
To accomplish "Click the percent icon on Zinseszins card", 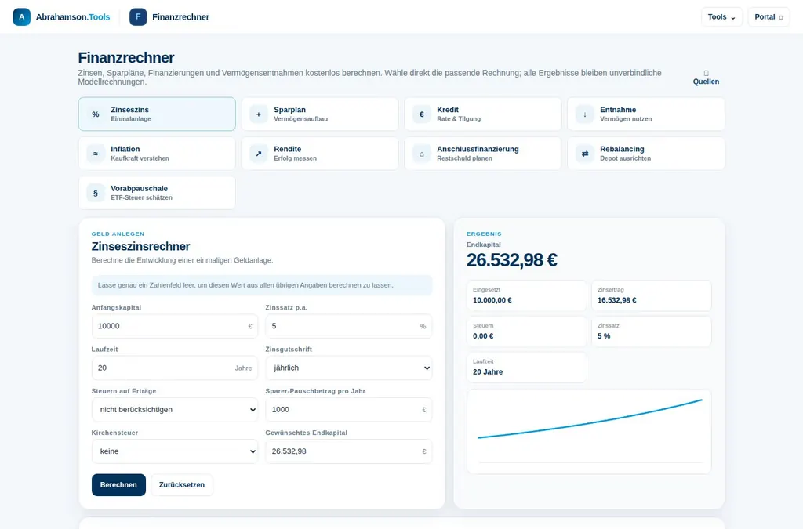I will [x=96, y=114].
